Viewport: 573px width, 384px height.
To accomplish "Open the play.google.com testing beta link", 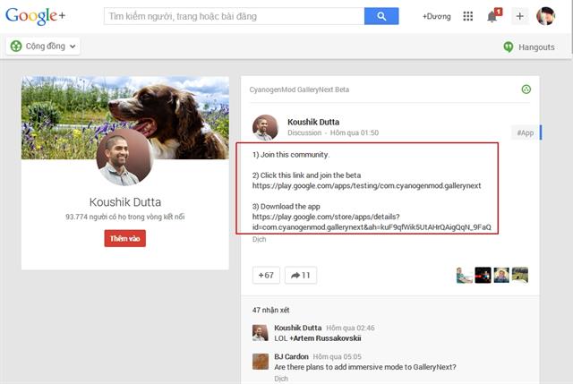I will pyautogui.click(x=367, y=185).
